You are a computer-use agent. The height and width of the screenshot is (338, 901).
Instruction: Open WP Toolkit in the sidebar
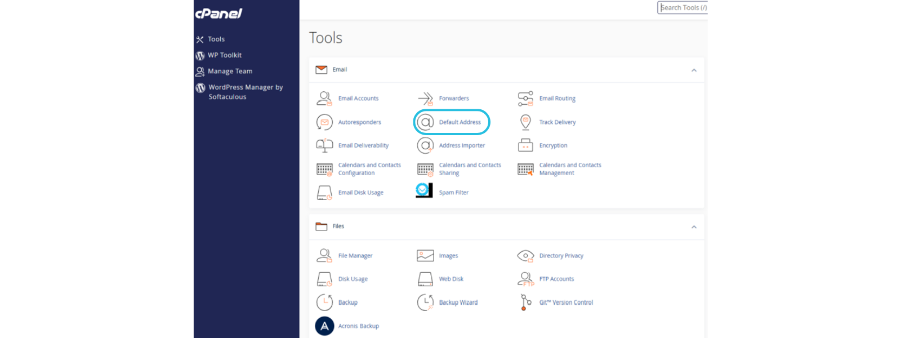(218, 55)
